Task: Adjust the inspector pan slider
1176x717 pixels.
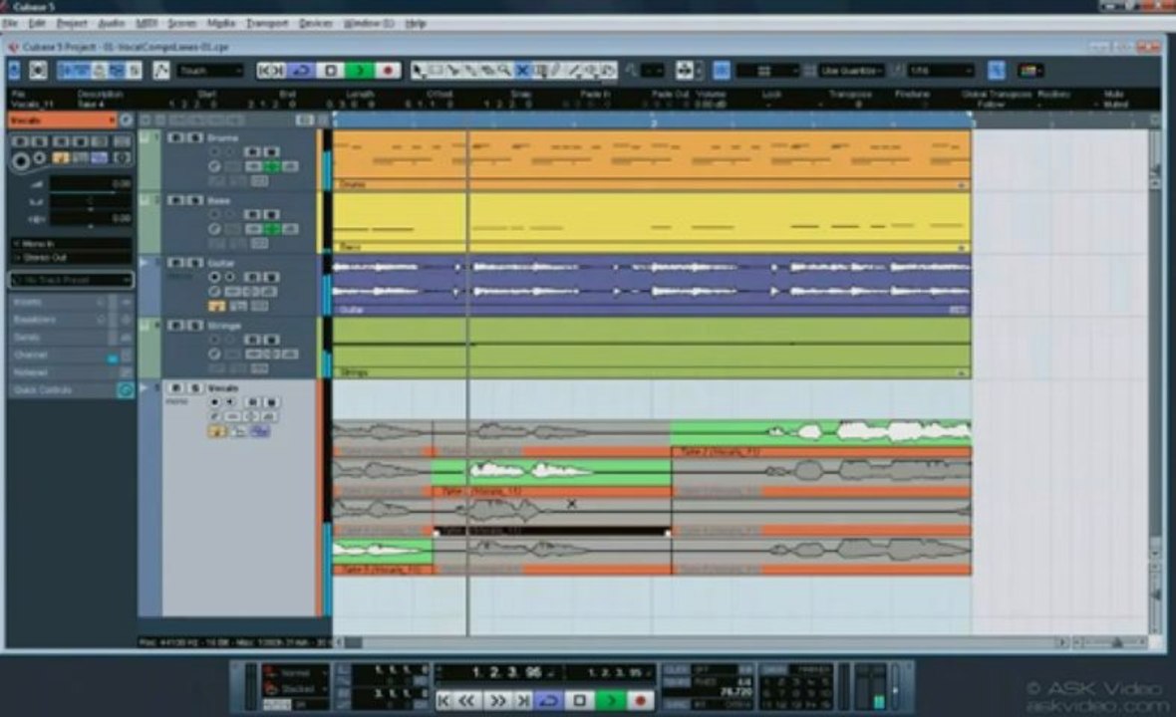Action: (90, 201)
